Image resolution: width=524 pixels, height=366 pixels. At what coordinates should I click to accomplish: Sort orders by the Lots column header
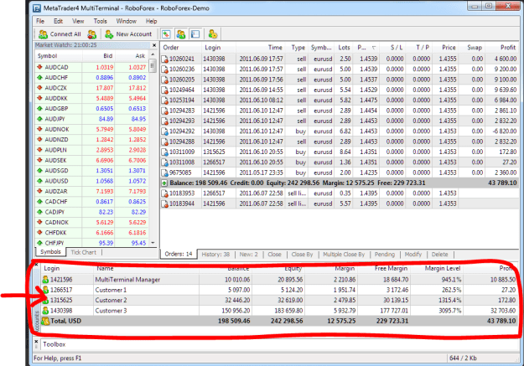(x=343, y=48)
